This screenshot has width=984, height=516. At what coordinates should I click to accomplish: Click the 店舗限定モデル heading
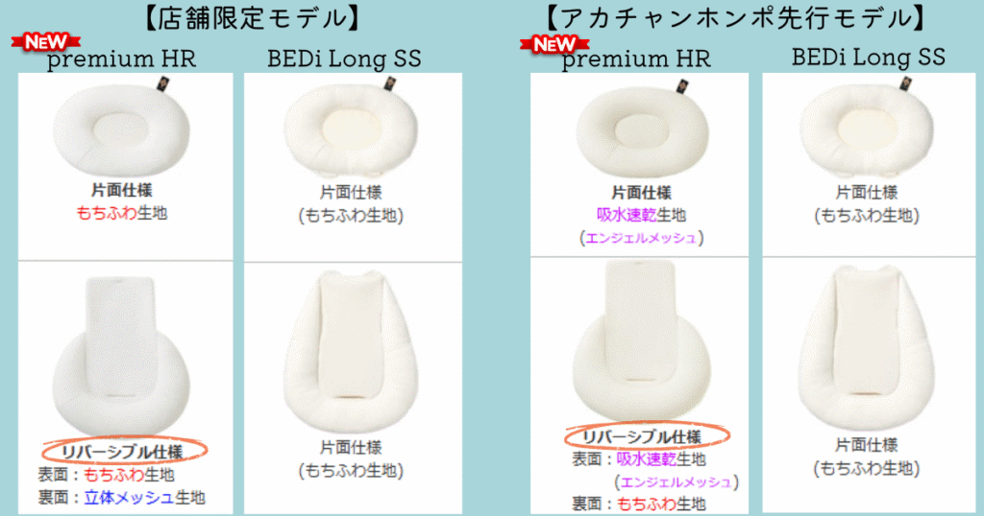coord(253,17)
